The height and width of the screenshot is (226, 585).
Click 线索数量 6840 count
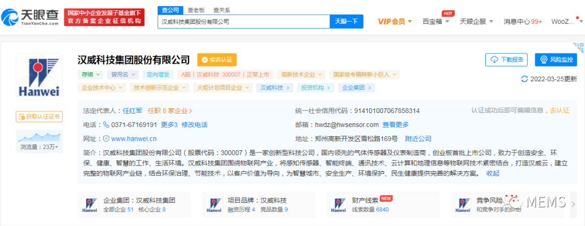coord(370,210)
